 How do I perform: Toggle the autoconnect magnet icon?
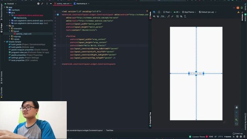pyautogui.click(x=158, y=16)
